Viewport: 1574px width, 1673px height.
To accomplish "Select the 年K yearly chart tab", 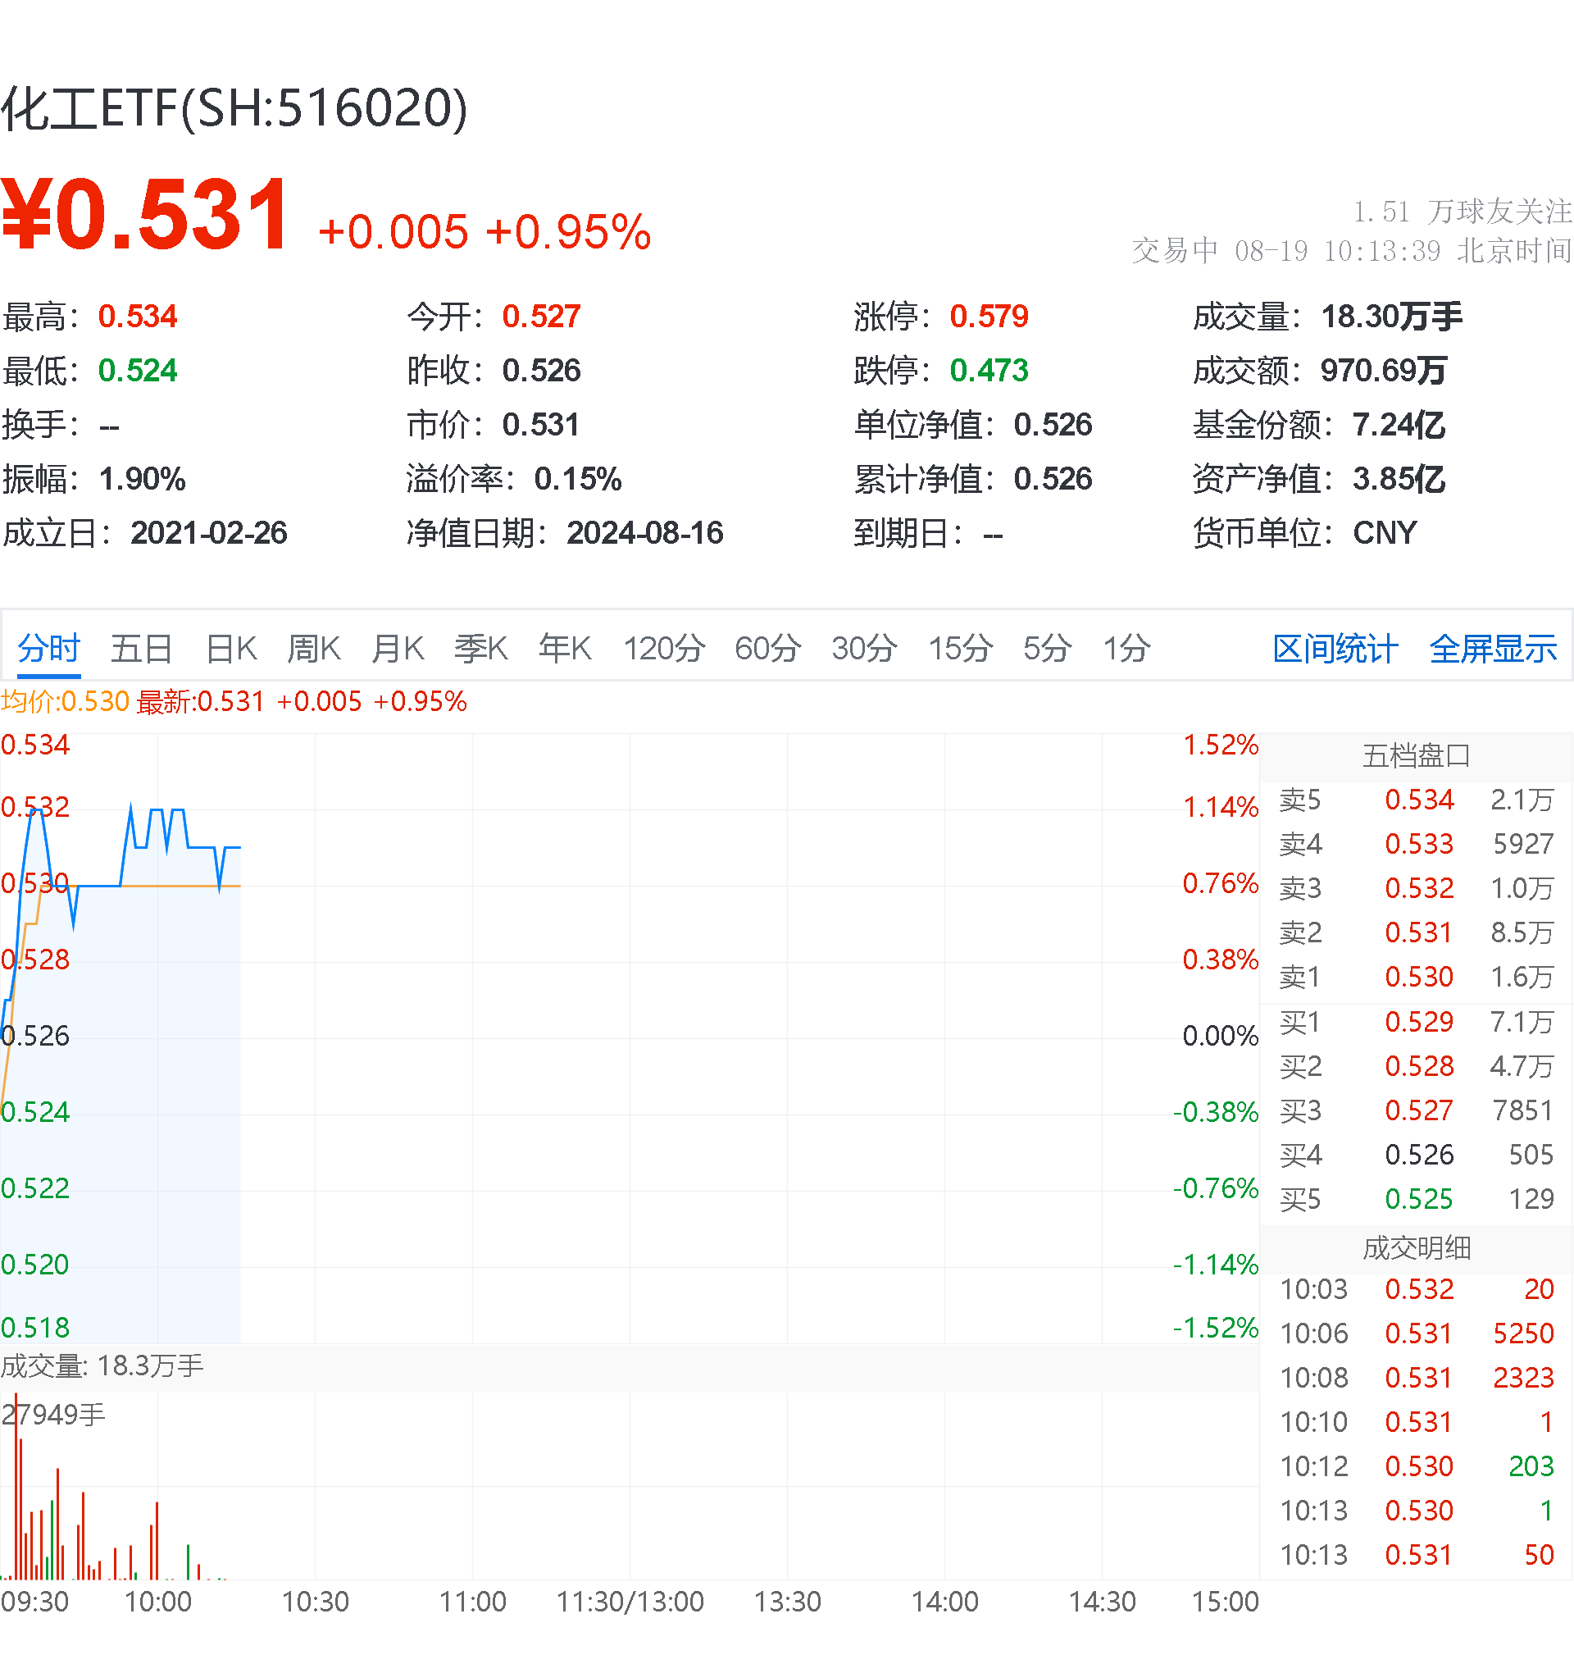I will (565, 649).
